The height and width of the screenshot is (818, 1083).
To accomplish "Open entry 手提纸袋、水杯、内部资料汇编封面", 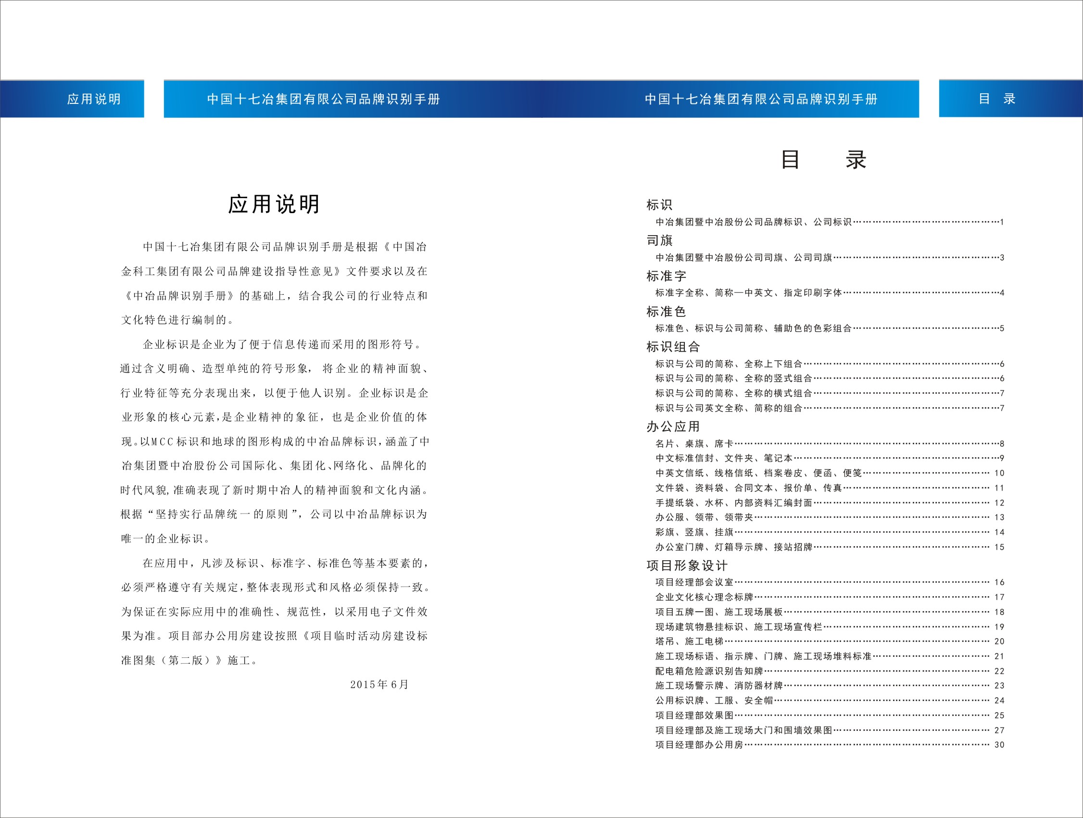I will [x=830, y=503].
